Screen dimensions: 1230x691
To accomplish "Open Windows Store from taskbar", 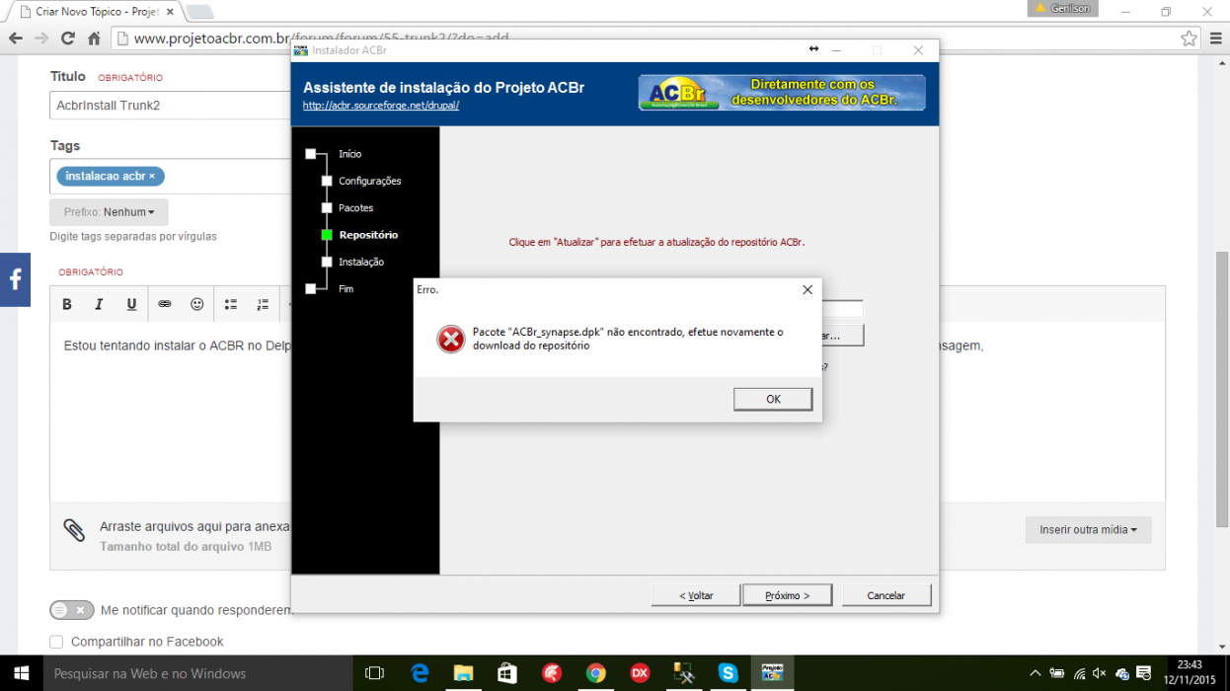I will 507,673.
